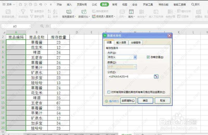Image resolution: width=208 pixels, height=135 pixels.
Task: Click the redo arrow icon
Action: pos(46,4)
